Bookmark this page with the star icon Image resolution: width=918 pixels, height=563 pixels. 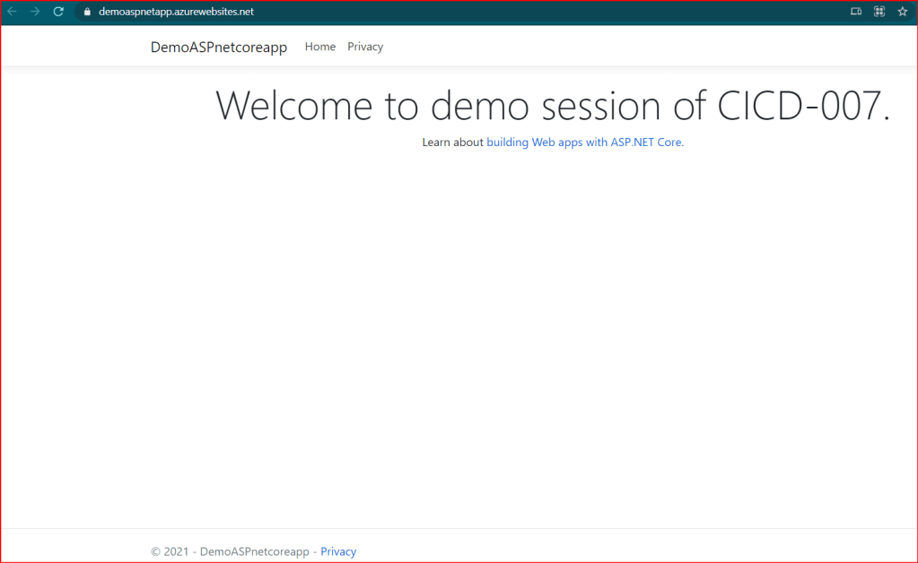902,12
